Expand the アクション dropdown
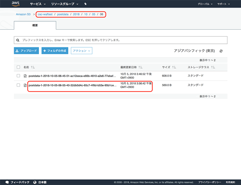 click(x=82, y=51)
